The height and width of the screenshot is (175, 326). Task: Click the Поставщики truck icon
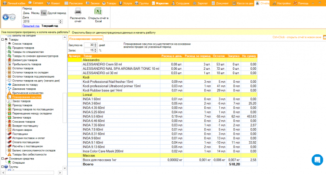click(10, 134)
